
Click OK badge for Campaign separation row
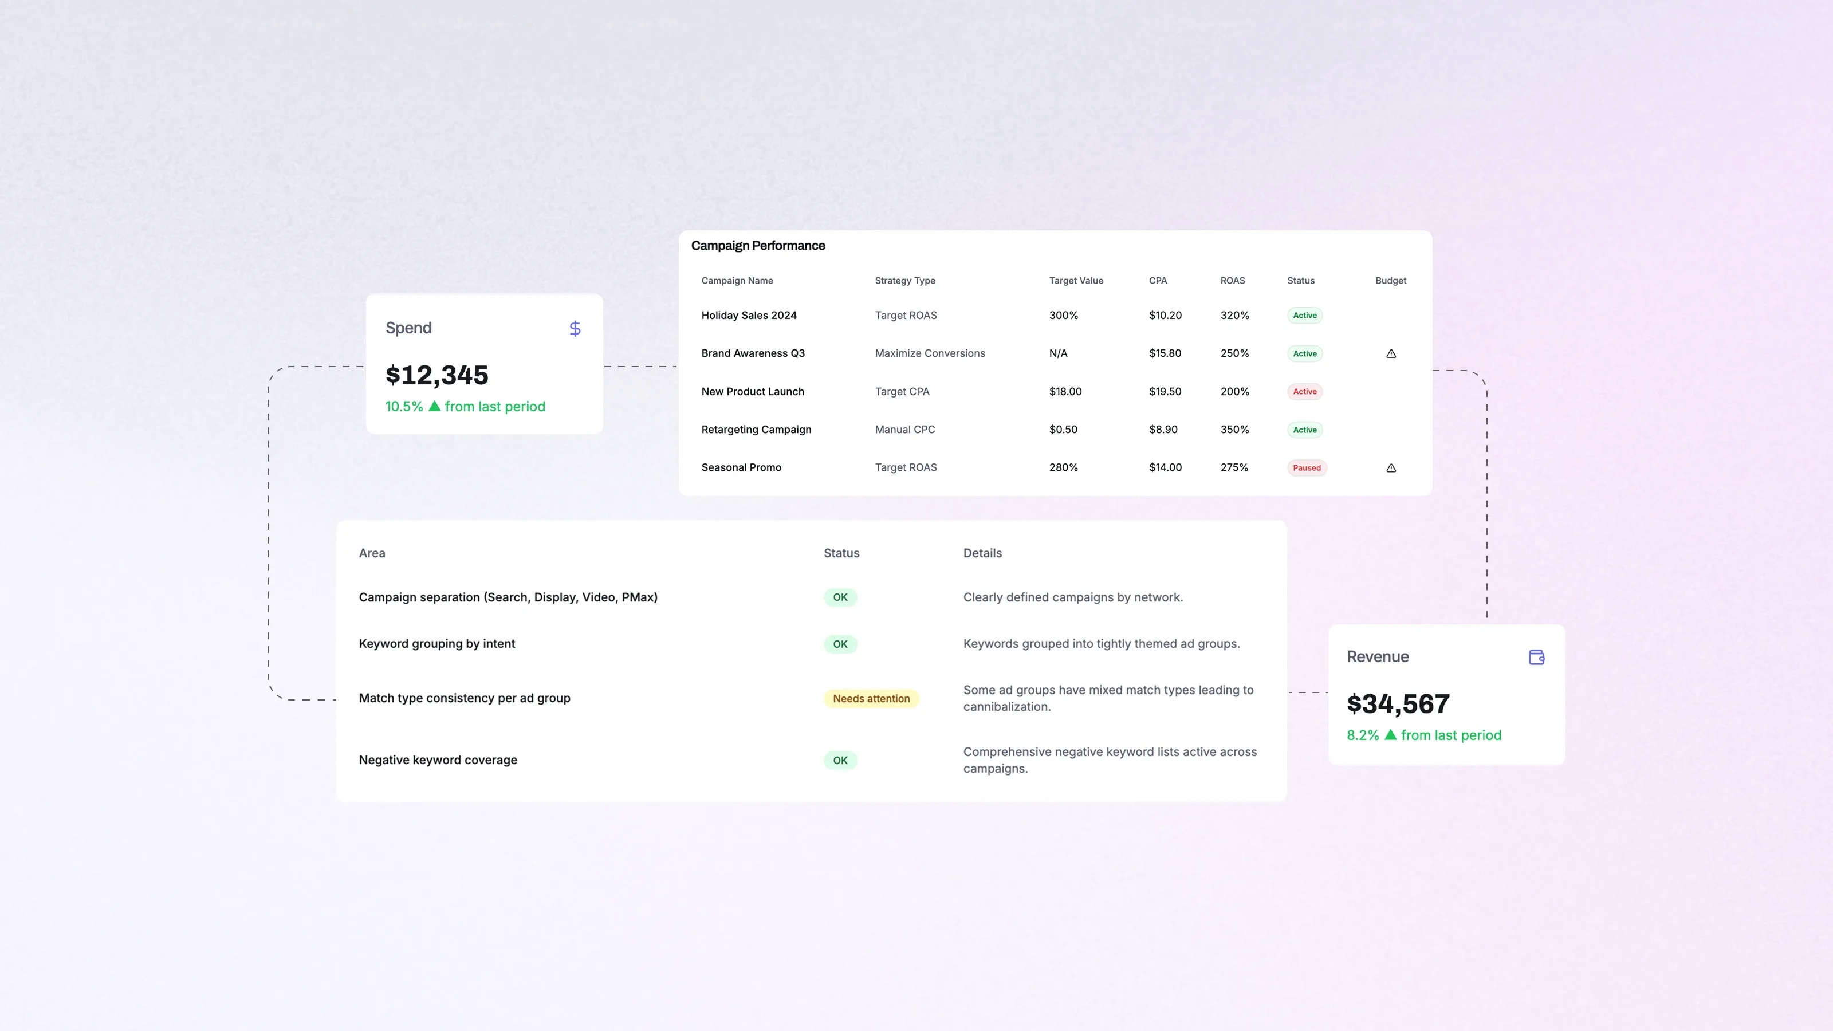840,597
